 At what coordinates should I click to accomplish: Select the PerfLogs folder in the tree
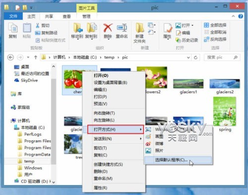point(29,134)
